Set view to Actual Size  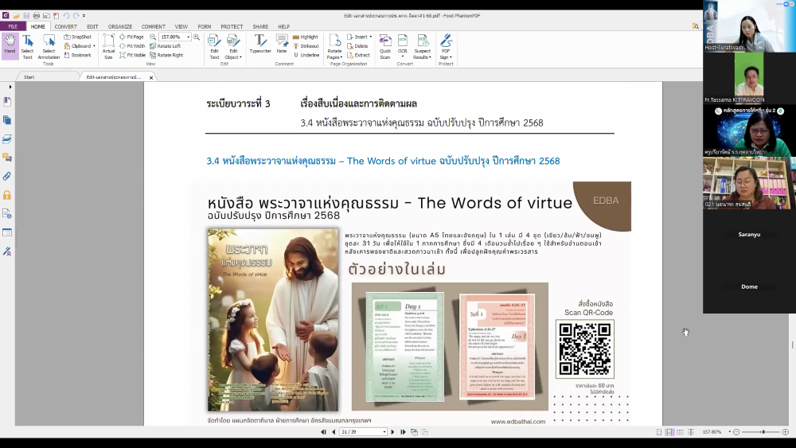[x=108, y=47]
